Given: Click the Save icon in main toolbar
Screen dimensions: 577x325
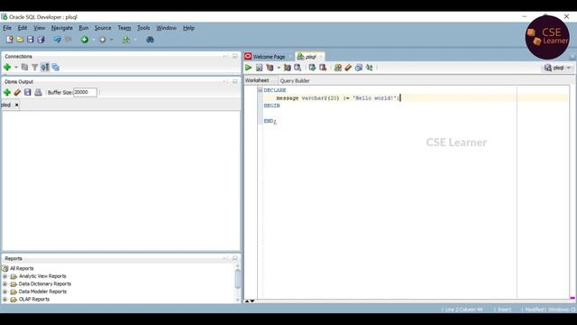Looking at the screenshot, I should pos(30,40).
